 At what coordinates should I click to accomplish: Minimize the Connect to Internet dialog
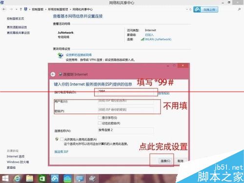(x=168, y=66)
